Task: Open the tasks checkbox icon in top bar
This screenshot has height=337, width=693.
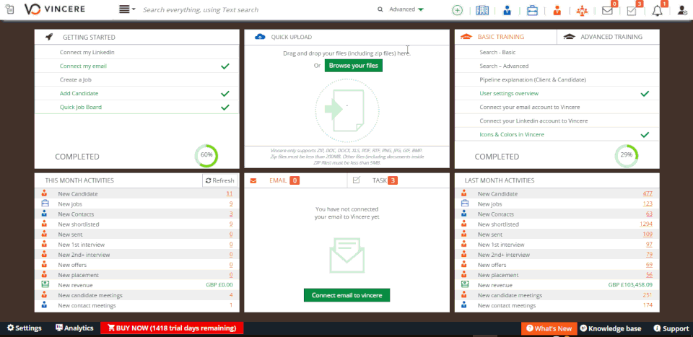Action: [632, 11]
